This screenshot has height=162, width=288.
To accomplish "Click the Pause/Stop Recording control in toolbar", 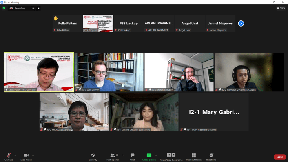I will tap(171, 157).
